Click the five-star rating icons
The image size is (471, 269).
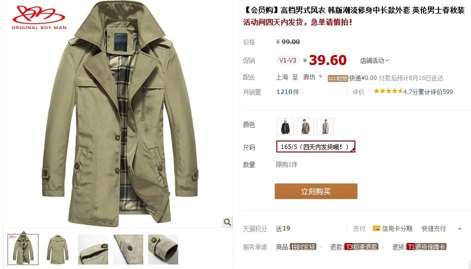coord(388,91)
